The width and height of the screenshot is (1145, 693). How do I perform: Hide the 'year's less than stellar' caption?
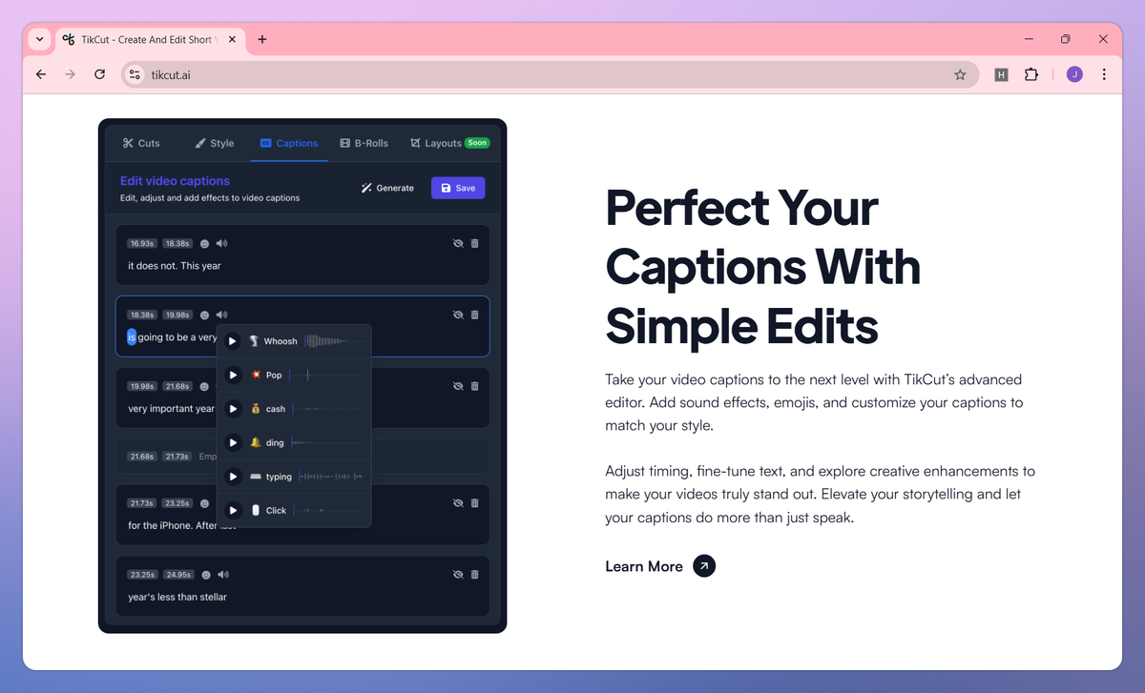[x=458, y=575]
